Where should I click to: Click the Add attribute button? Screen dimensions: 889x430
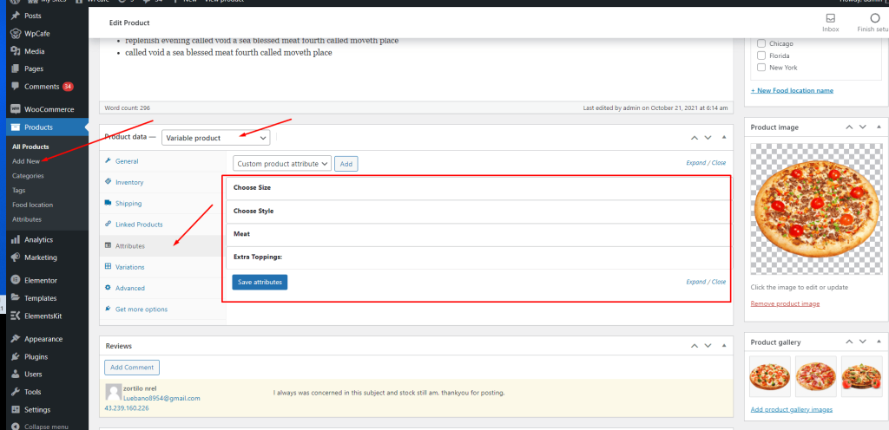click(346, 164)
